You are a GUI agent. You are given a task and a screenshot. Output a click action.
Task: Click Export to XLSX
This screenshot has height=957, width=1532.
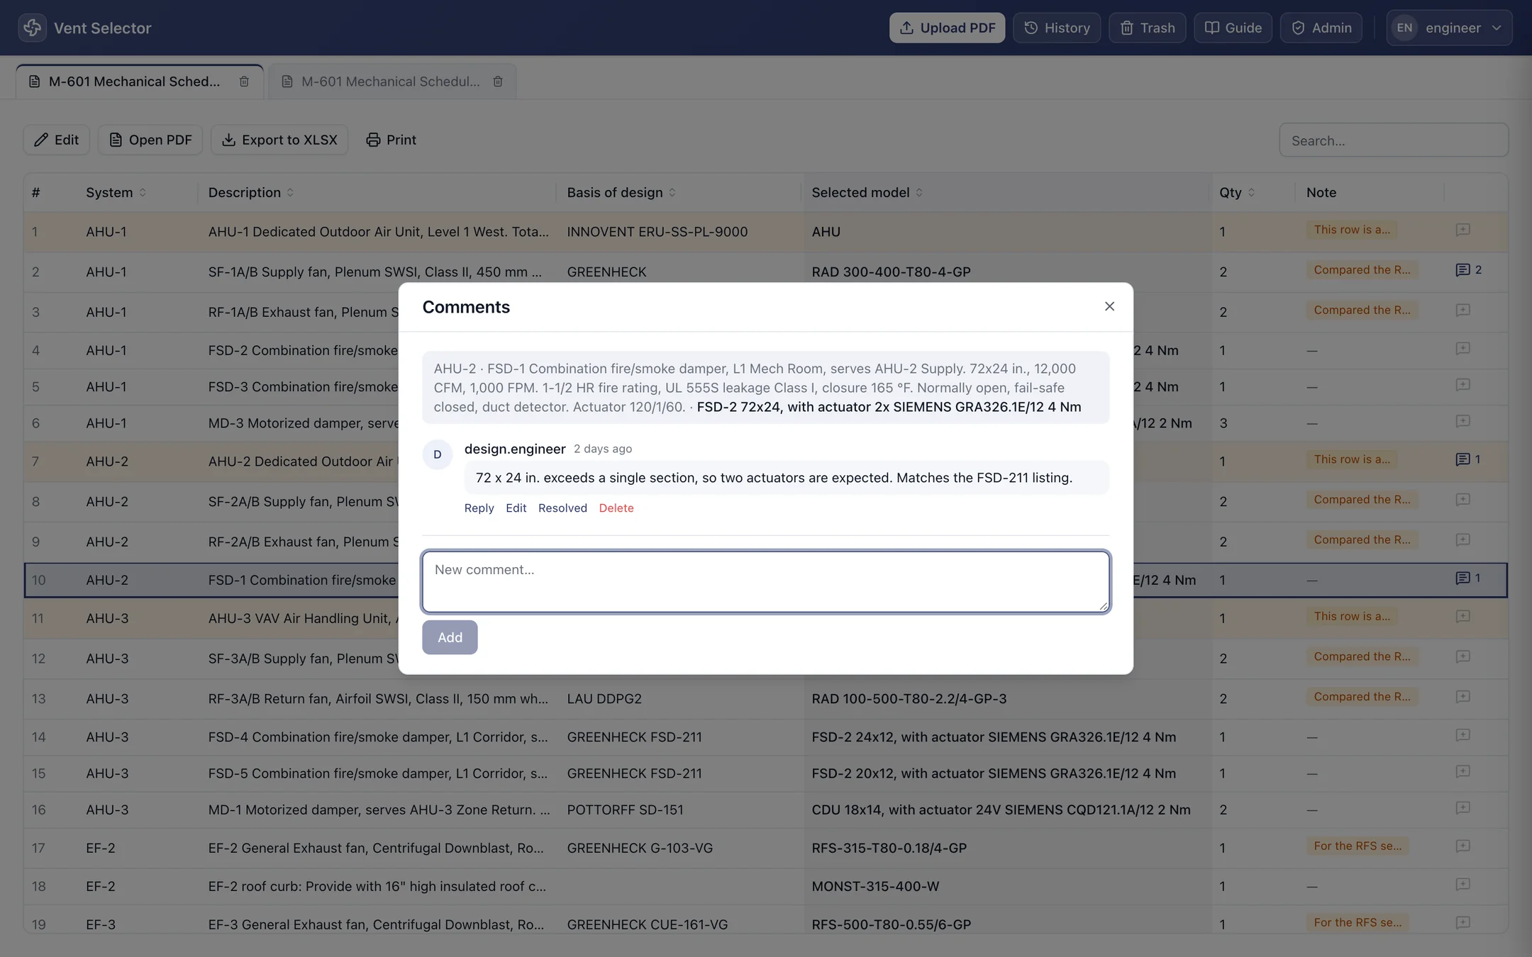[x=279, y=140]
